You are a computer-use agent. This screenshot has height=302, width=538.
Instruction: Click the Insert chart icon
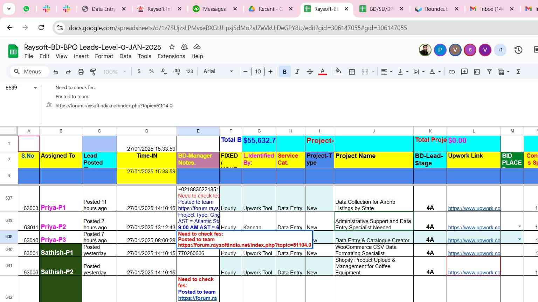477,72
